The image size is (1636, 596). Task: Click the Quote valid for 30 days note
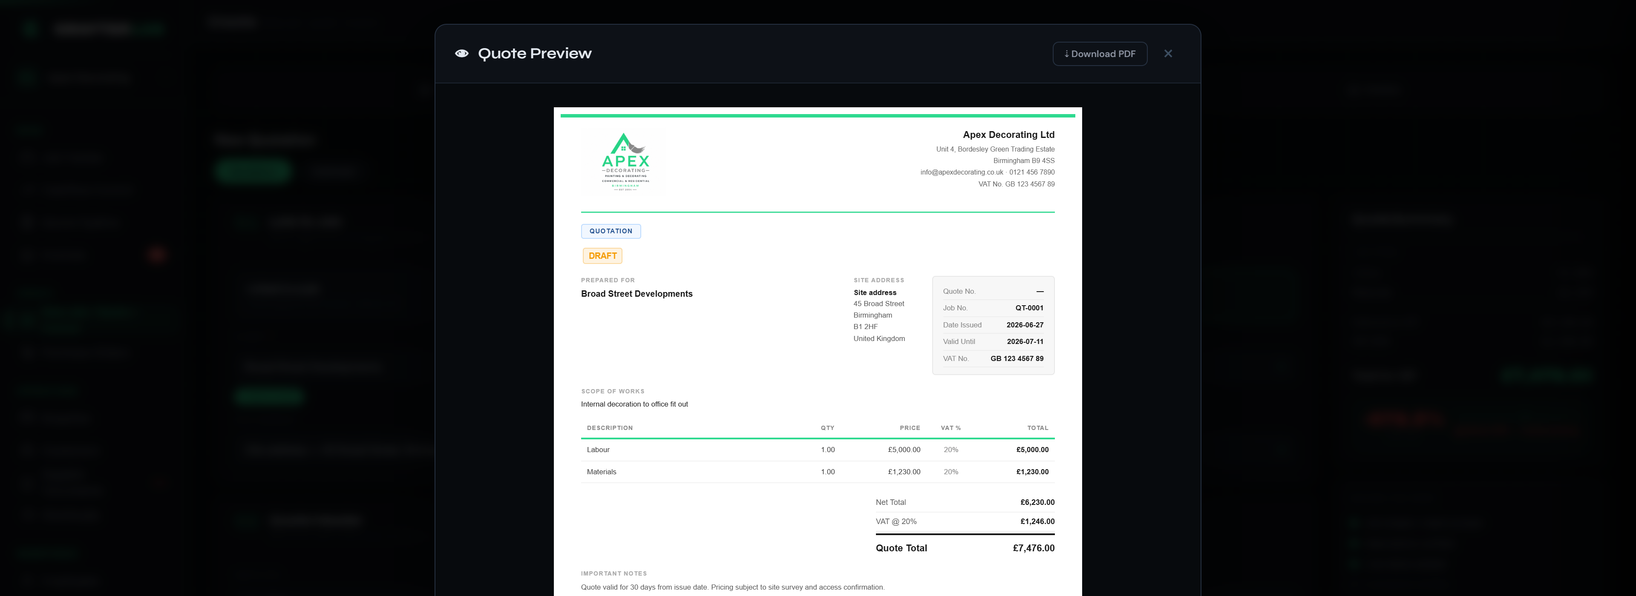point(732,588)
